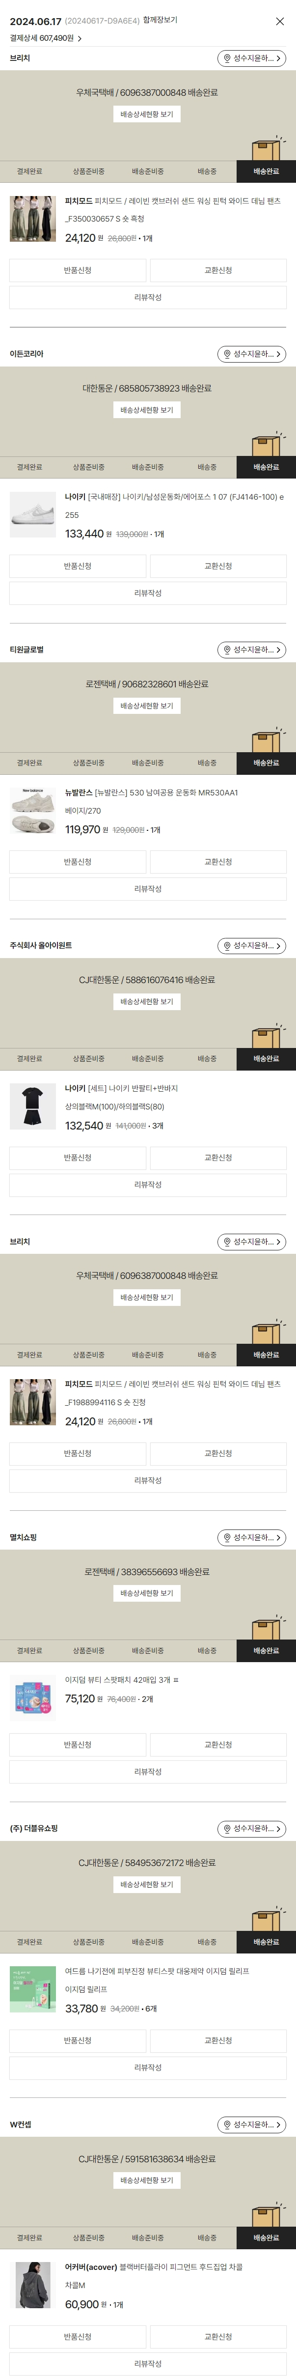Click the delivery box icon for 대한통운 685805738923
Viewport: 296px width, 2377px height.
coord(267,444)
